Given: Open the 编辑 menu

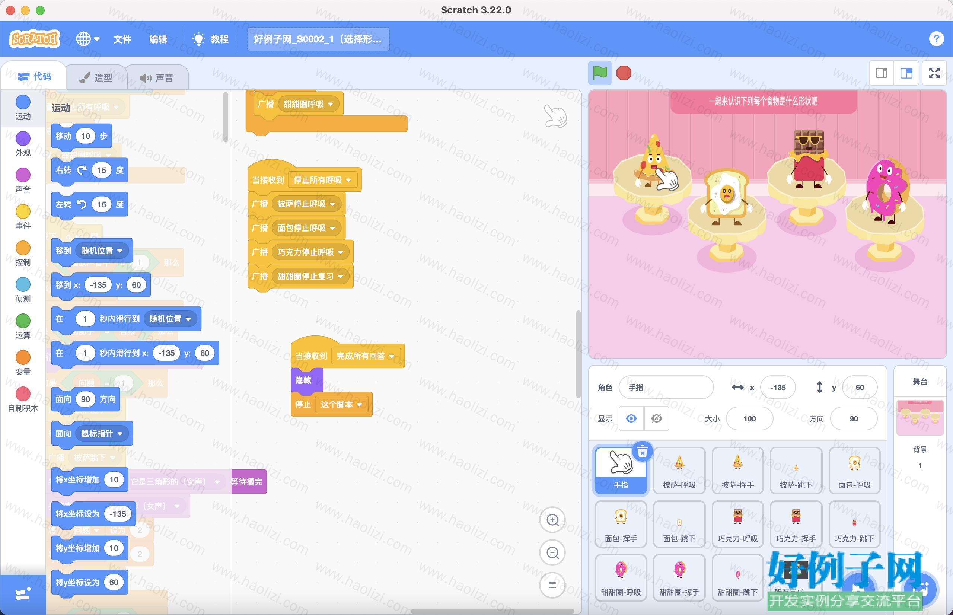Looking at the screenshot, I should (x=158, y=39).
